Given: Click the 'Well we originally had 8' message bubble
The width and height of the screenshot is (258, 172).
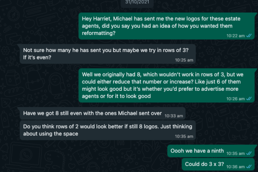Looking at the screenshot, I should pyautogui.click(x=167, y=86).
